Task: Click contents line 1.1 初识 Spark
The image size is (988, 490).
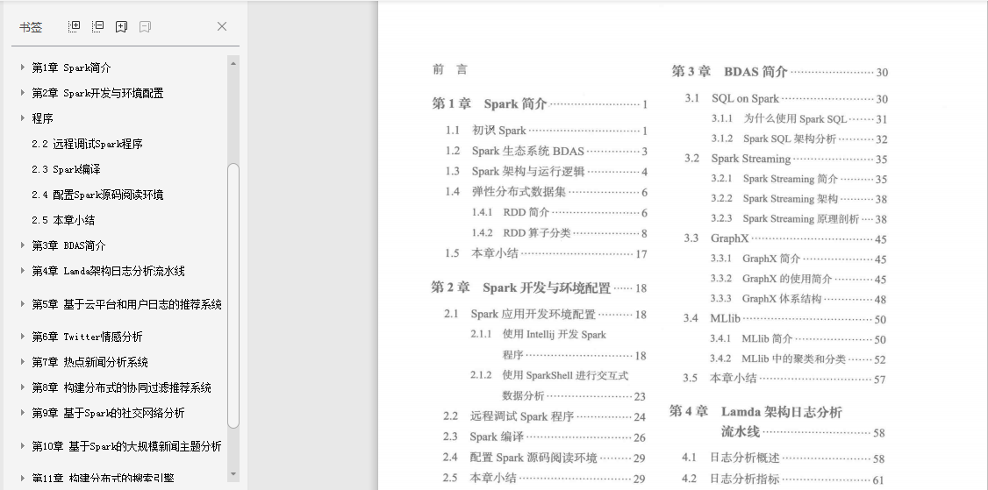Action: tap(547, 131)
